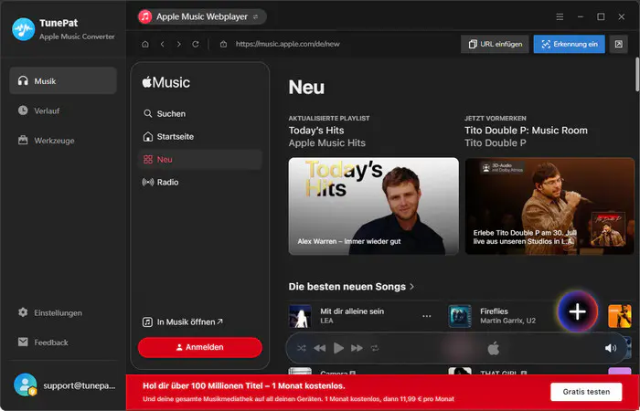The height and width of the screenshot is (411, 640).
Task: Go to the browser home icon
Action: point(145,44)
